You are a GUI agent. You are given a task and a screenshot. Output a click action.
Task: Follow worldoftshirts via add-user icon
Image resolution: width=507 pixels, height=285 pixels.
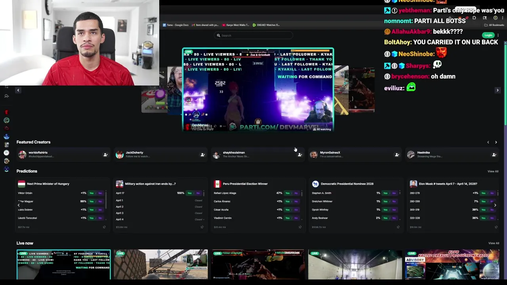point(105,155)
